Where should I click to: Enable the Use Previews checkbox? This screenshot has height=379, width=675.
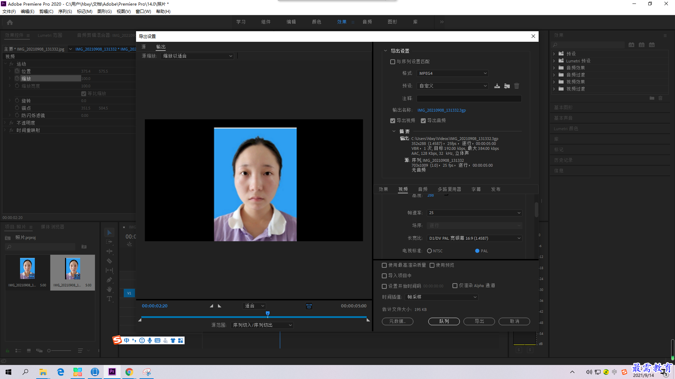pos(432,265)
